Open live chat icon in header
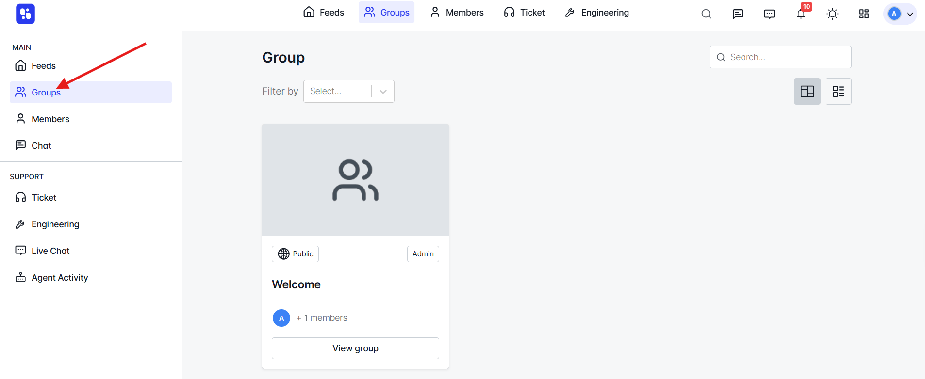 point(769,14)
